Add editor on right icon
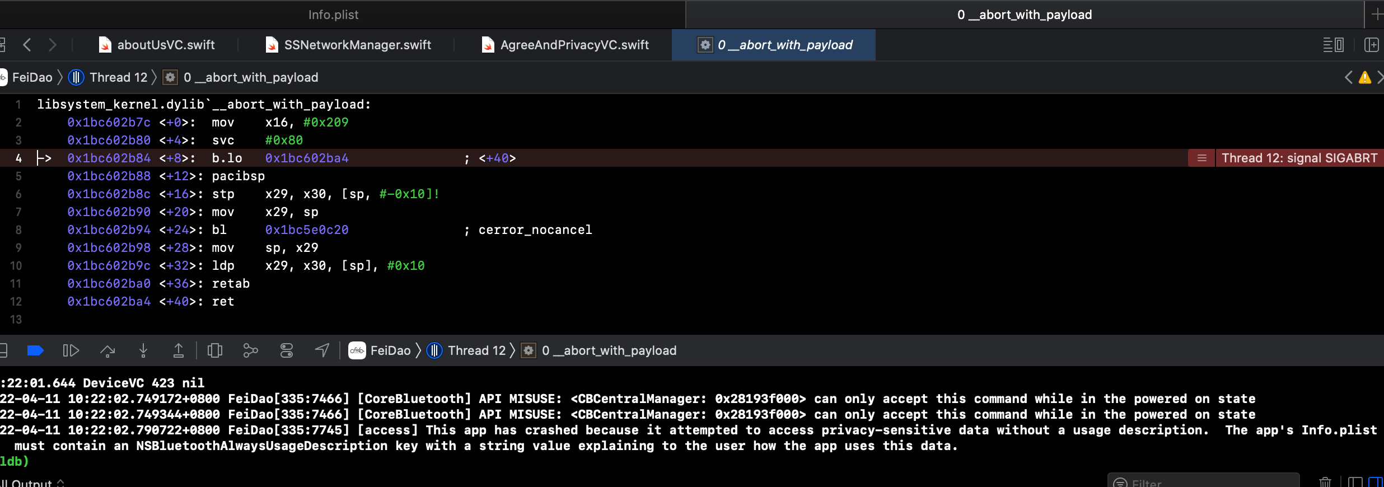Viewport: 1384px width, 487px height. pos(1371,45)
